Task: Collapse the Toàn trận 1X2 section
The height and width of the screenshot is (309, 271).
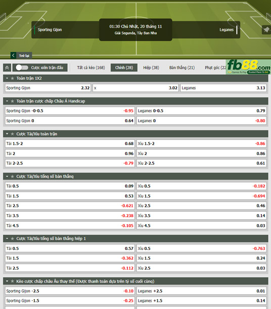Action: (7, 78)
